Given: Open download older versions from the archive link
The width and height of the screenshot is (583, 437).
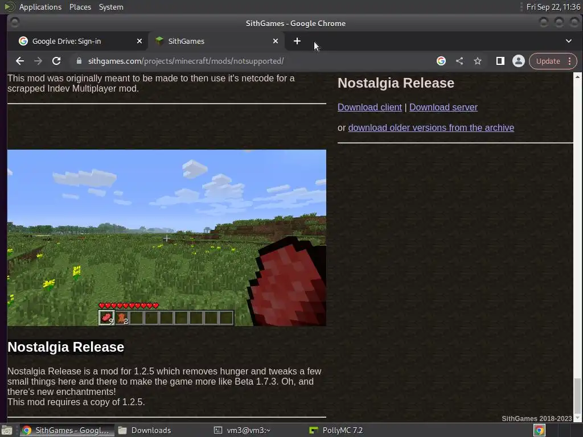Looking at the screenshot, I should pyautogui.click(x=431, y=128).
